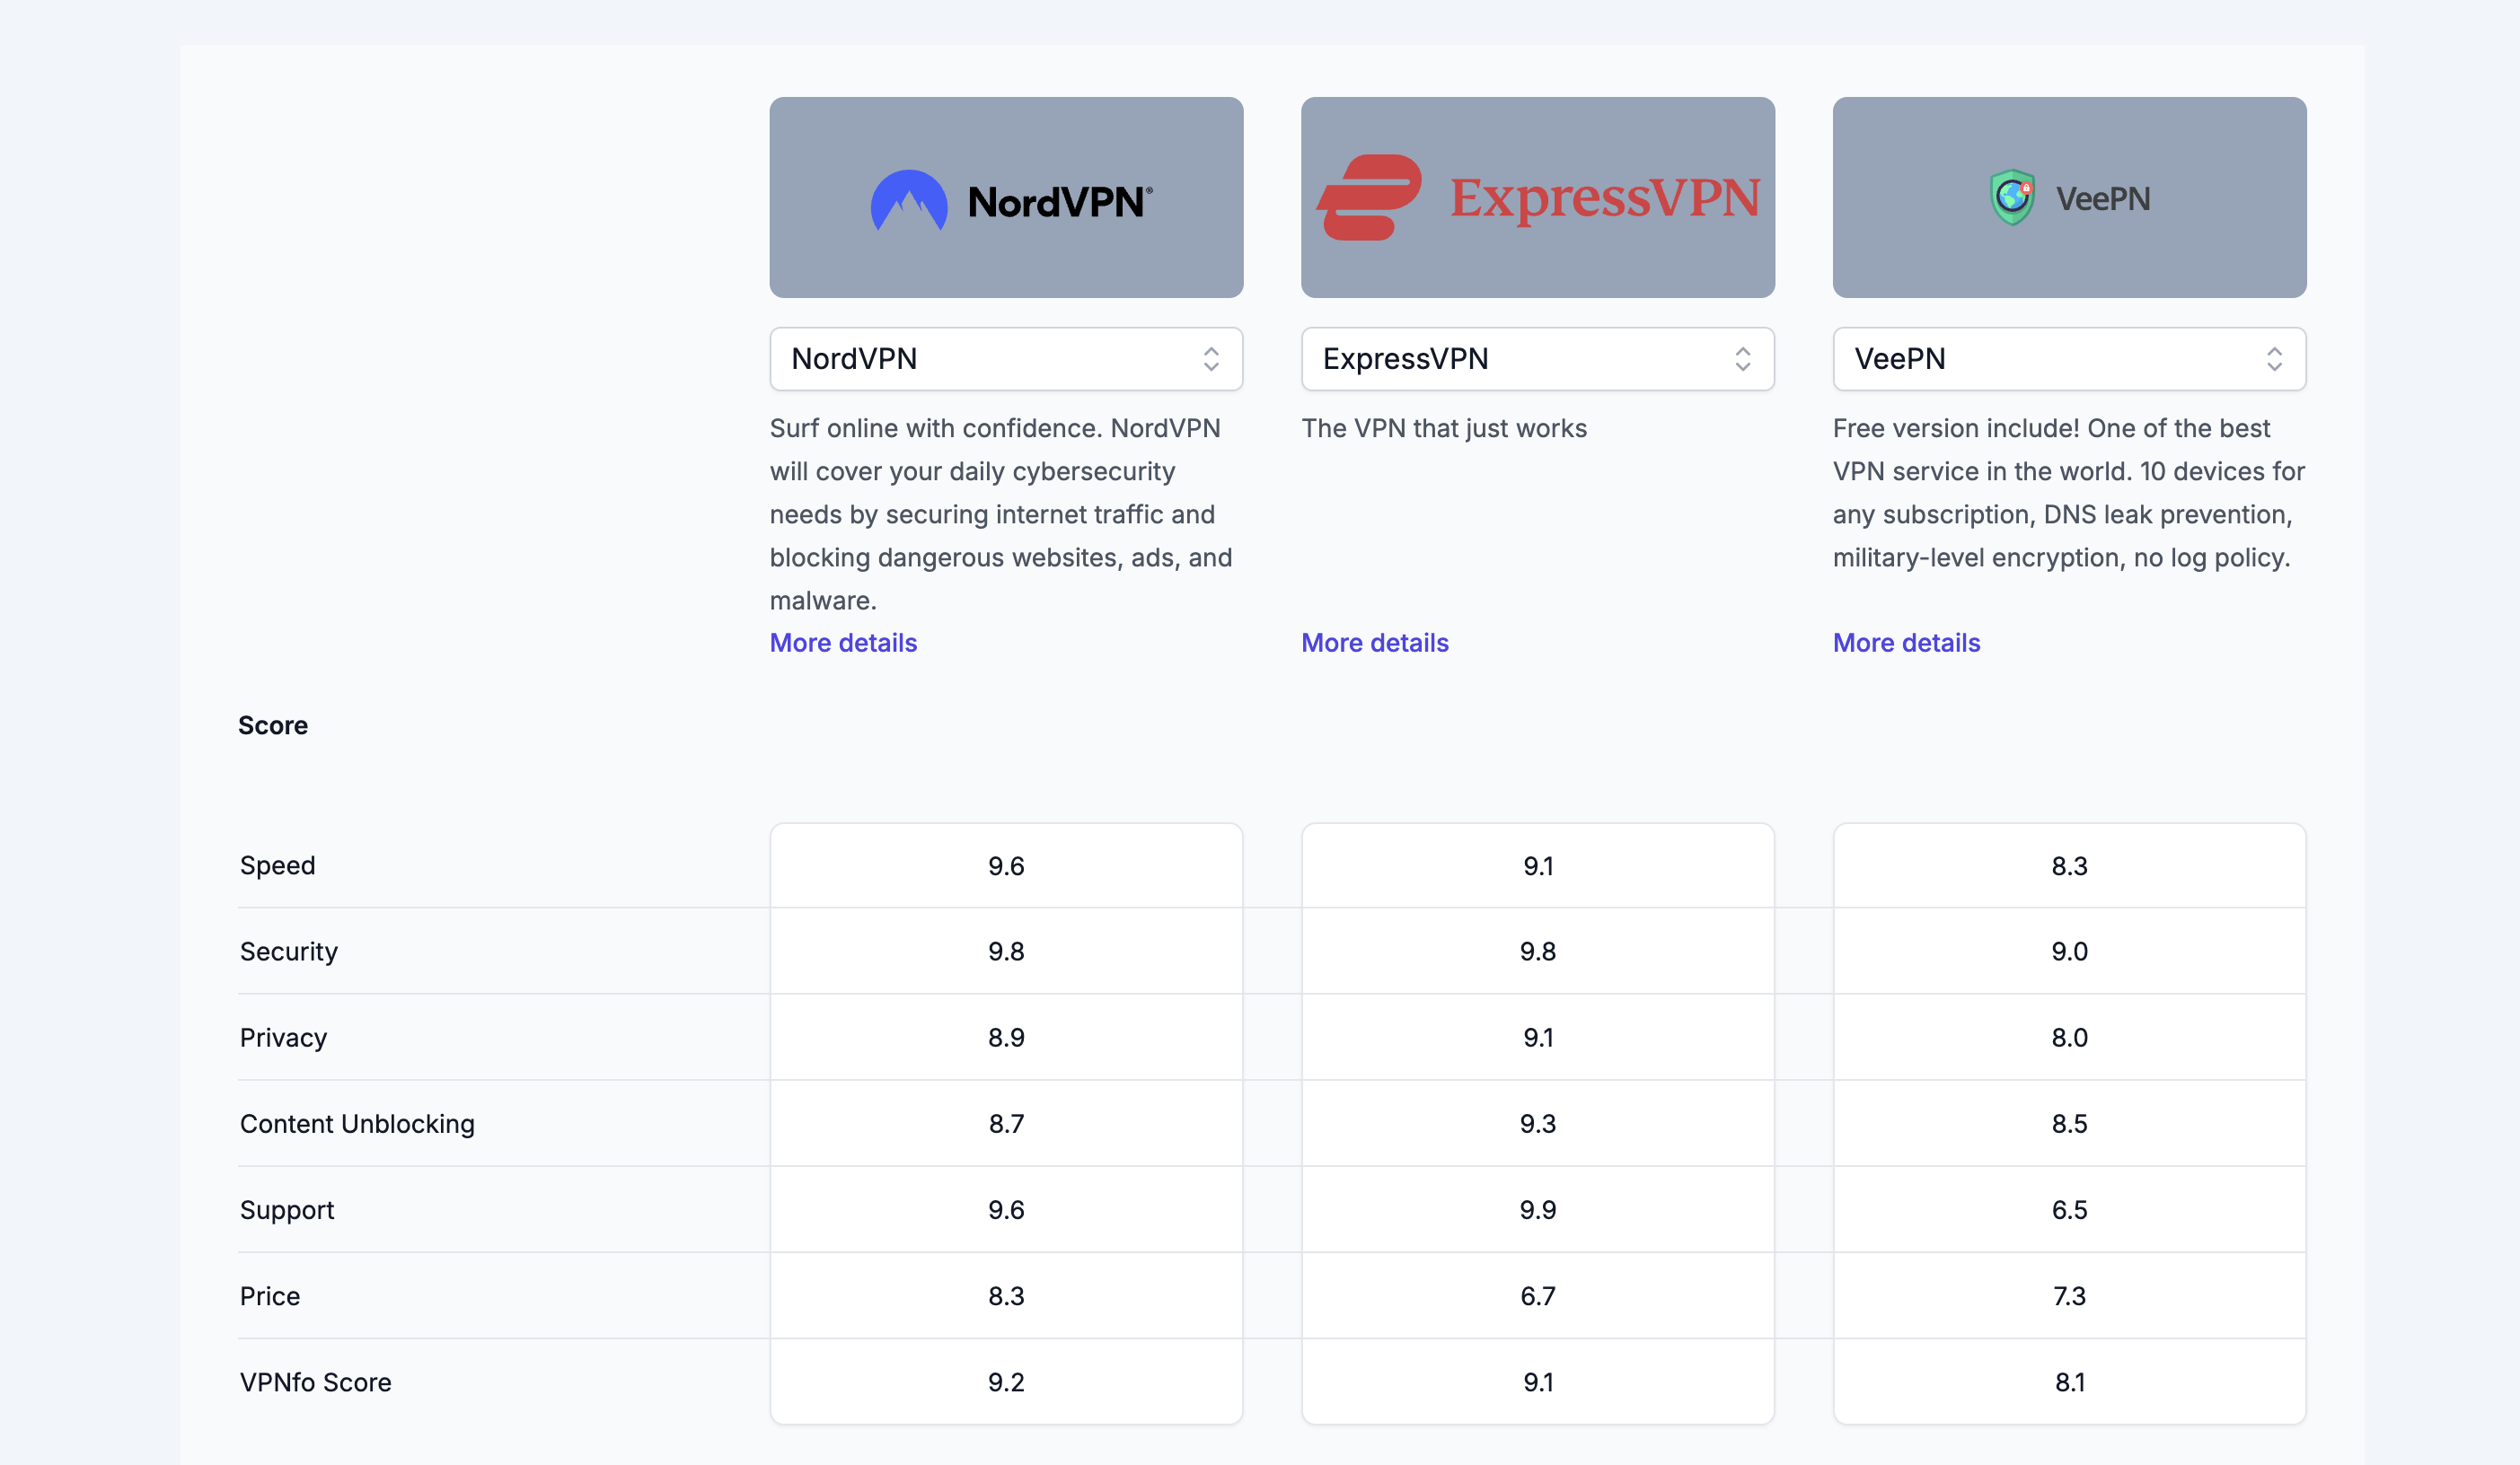Screen dimensions: 2520x1465
Task: Open More details link under ExpressVPN
Action: [1375, 643]
